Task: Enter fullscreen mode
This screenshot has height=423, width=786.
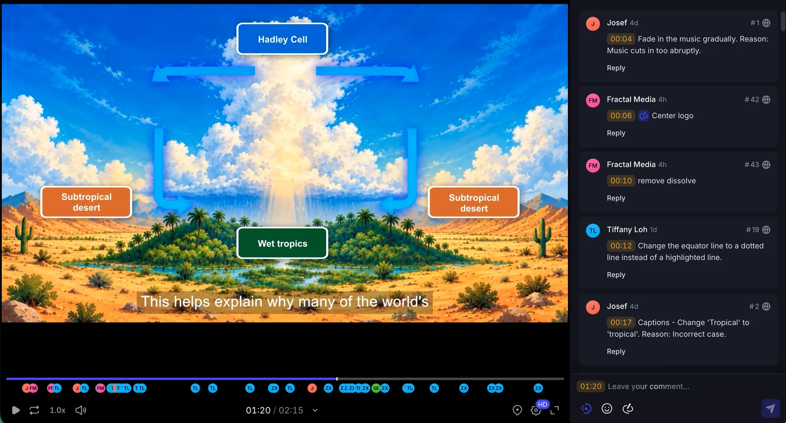Action: pyautogui.click(x=555, y=410)
